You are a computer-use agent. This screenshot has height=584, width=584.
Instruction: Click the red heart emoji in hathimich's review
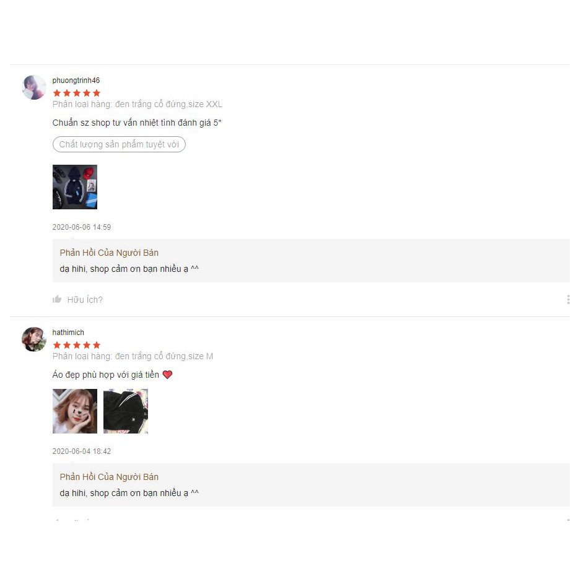(168, 375)
